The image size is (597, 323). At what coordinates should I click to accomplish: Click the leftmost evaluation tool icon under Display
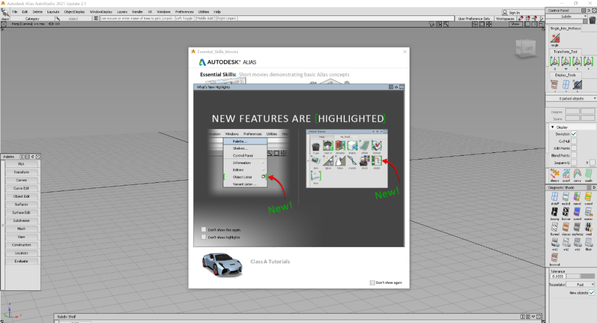pos(555,174)
